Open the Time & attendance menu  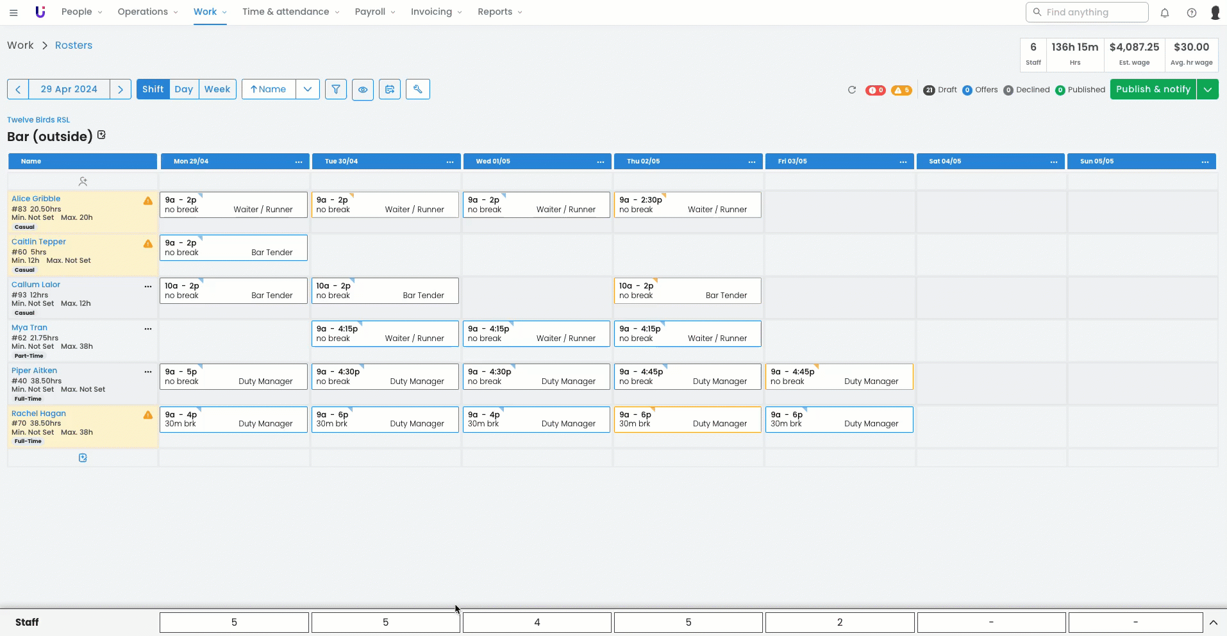(x=290, y=12)
